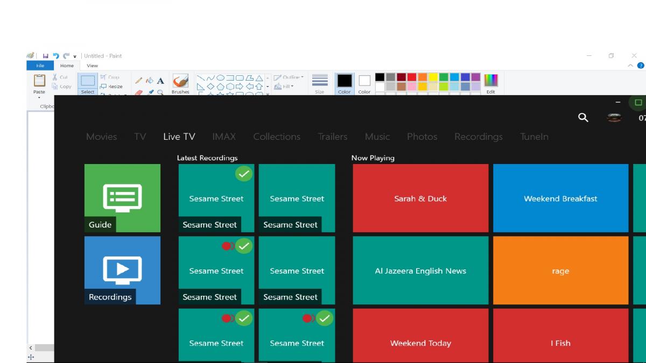The height and width of the screenshot is (363, 646).
Task: Select the Fill with color bucket tool
Action: (x=150, y=81)
